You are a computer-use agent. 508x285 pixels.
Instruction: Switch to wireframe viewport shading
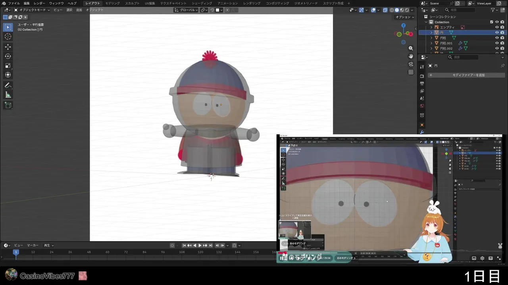pyautogui.click(x=392, y=10)
